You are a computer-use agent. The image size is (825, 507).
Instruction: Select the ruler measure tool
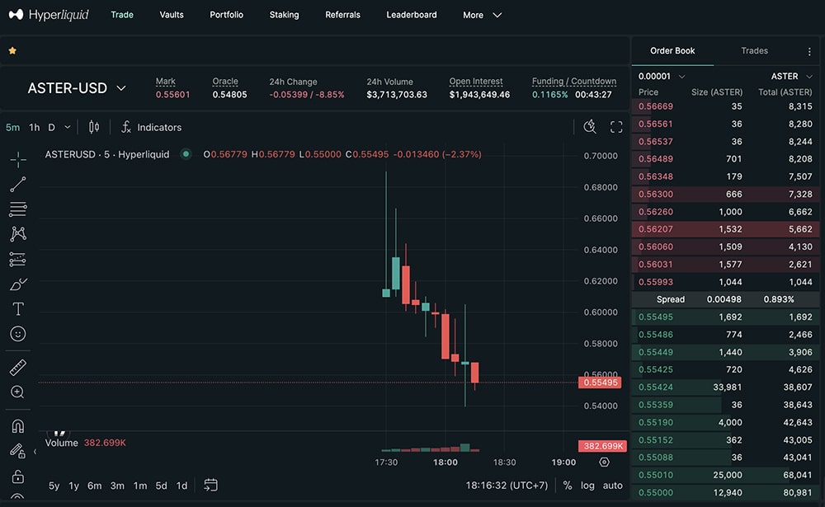(x=18, y=367)
